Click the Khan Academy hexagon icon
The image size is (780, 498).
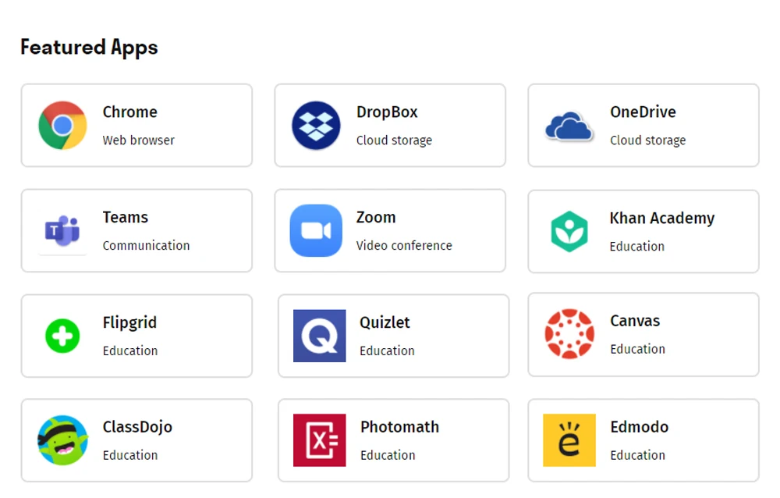pos(569,231)
